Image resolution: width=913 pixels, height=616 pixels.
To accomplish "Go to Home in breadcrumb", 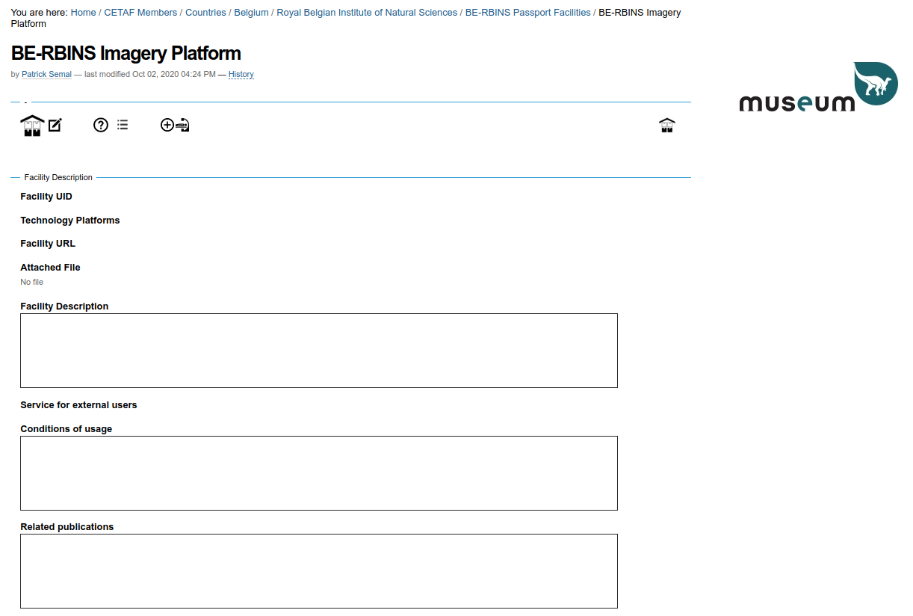I will [83, 13].
